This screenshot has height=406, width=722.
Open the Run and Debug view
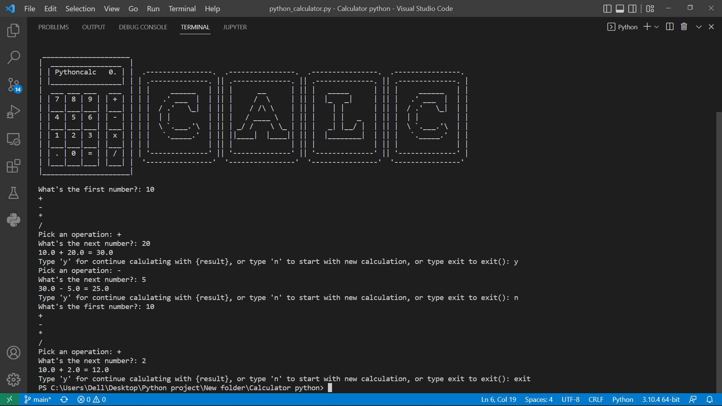tap(14, 112)
